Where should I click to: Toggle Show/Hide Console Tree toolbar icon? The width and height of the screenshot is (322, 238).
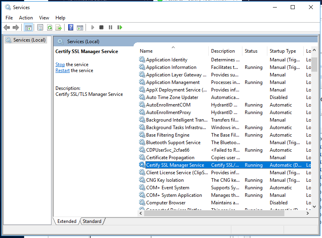pyautogui.click(x=29, y=27)
